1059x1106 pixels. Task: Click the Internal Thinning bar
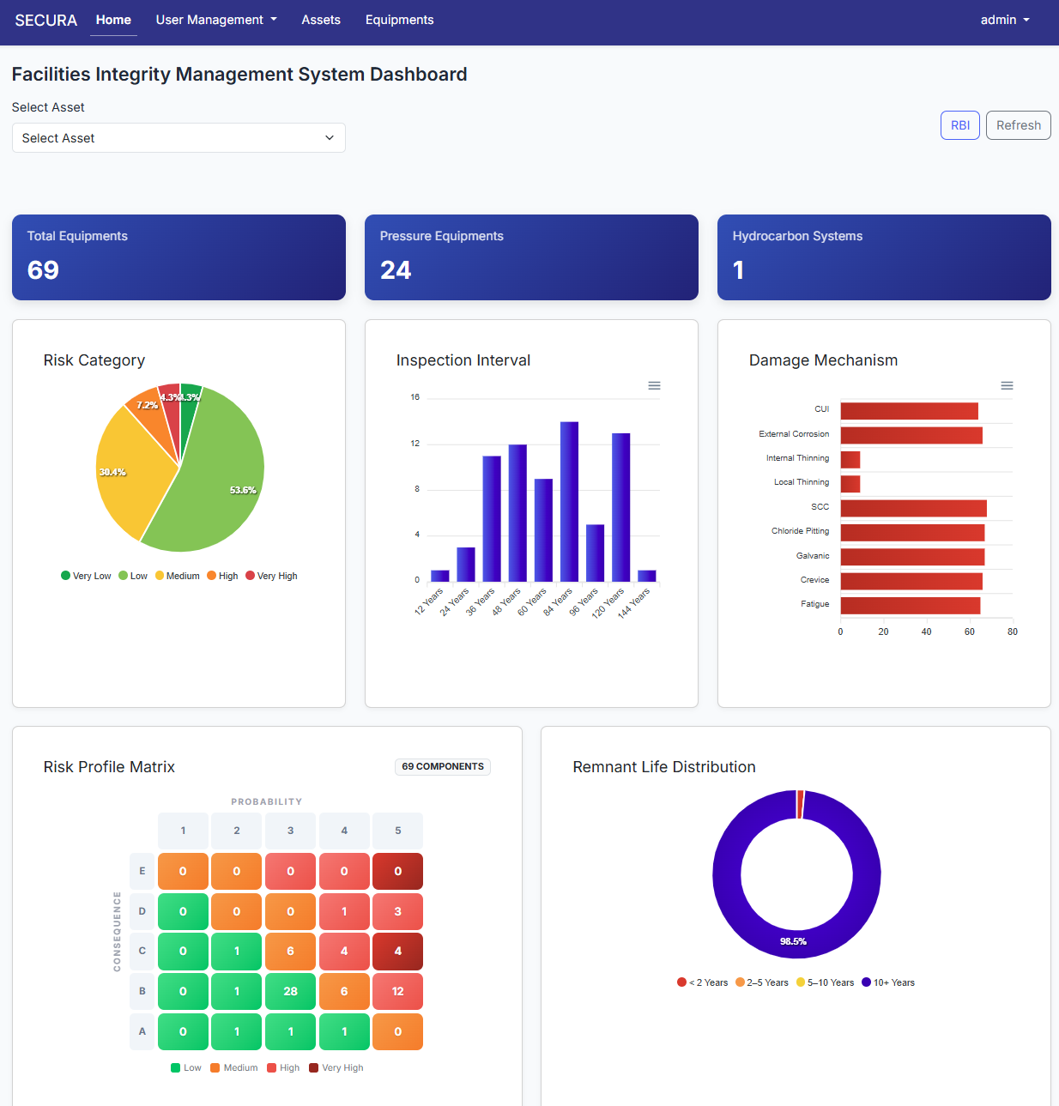coord(850,460)
